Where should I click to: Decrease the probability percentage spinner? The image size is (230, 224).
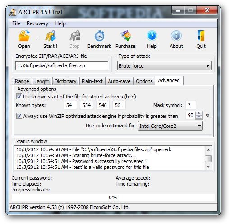click(x=199, y=117)
